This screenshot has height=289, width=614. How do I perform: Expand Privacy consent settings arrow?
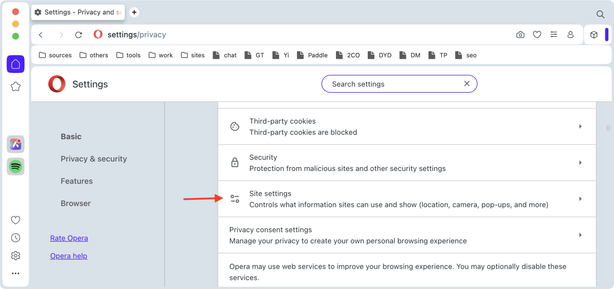pos(580,235)
